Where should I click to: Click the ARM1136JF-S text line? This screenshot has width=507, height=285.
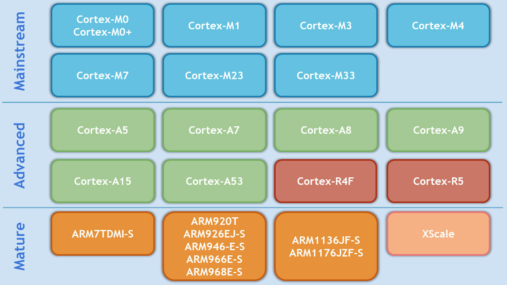click(x=326, y=240)
